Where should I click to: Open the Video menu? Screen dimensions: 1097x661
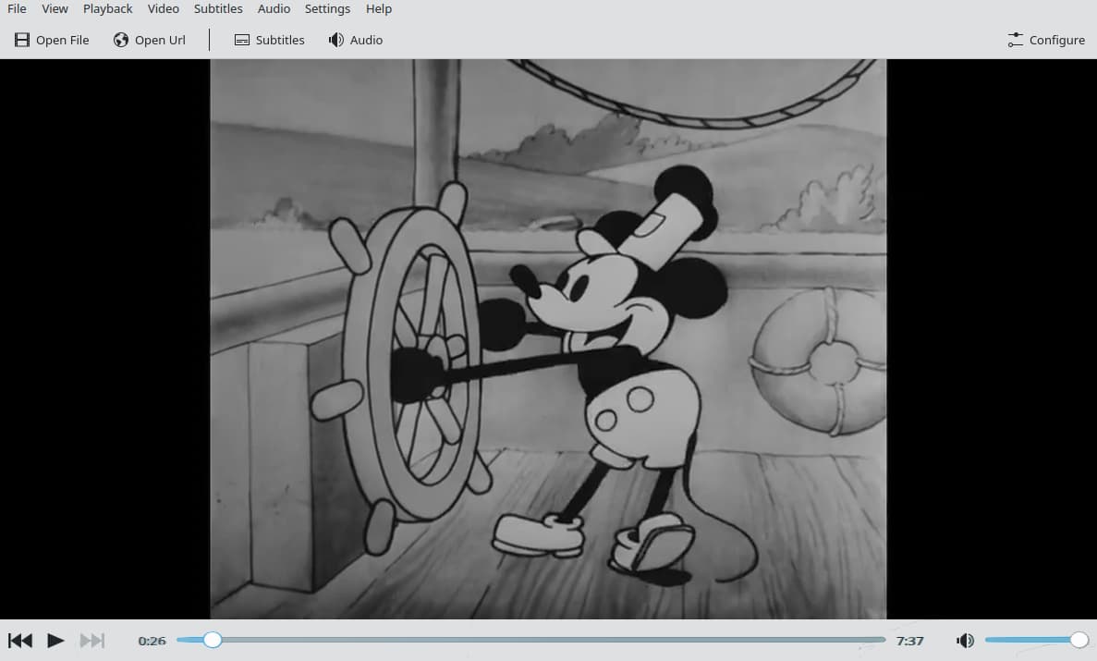point(163,8)
